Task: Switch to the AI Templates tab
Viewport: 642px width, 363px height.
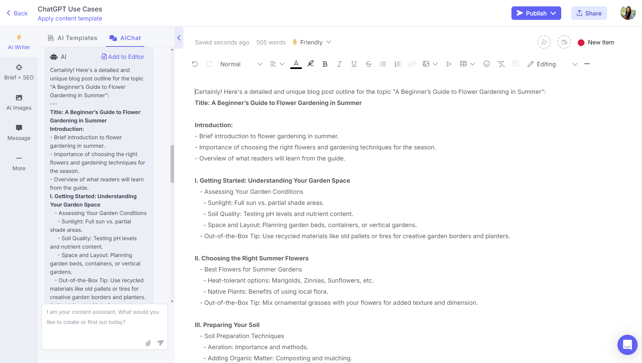Action: [x=72, y=38]
